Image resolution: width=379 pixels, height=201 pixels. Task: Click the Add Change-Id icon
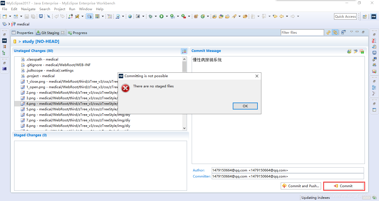(362, 51)
